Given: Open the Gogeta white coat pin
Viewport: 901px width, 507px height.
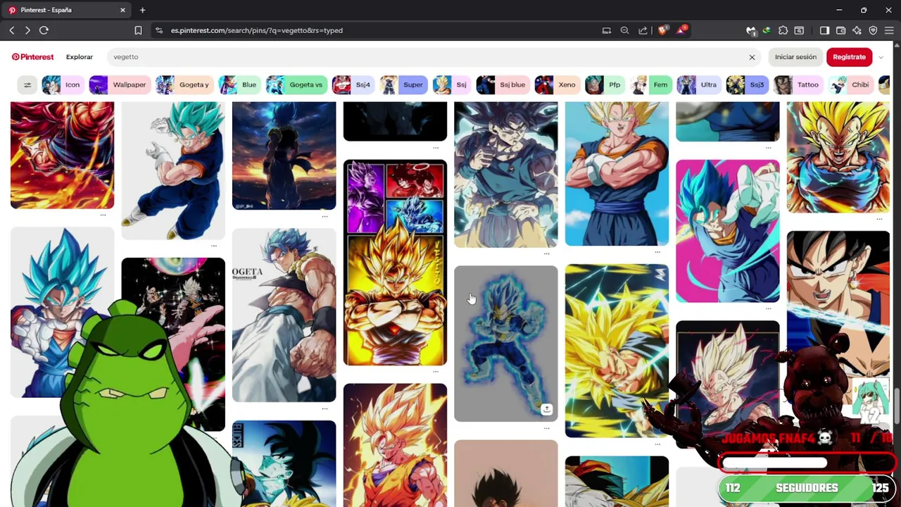Looking at the screenshot, I should coord(284,315).
